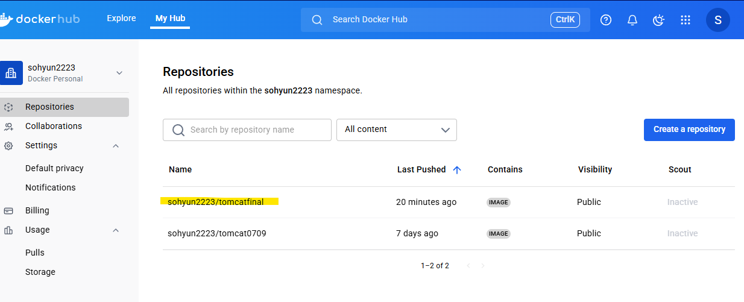Image resolution: width=744 pixels, height=302 pixels.
Task: Click IMAGE badge for tomcatfinal row
Action: (x=499, y=203)
